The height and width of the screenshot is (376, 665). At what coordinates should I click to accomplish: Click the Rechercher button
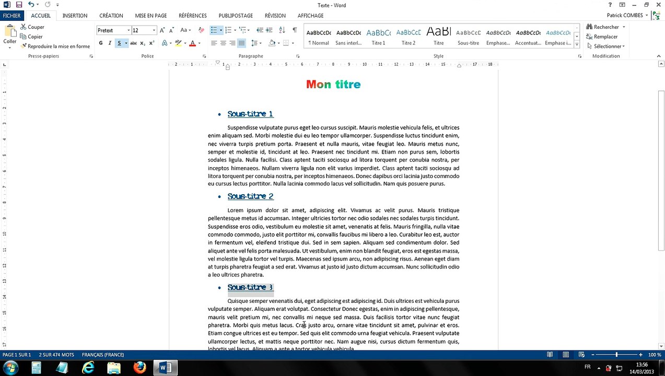(602, 27)
